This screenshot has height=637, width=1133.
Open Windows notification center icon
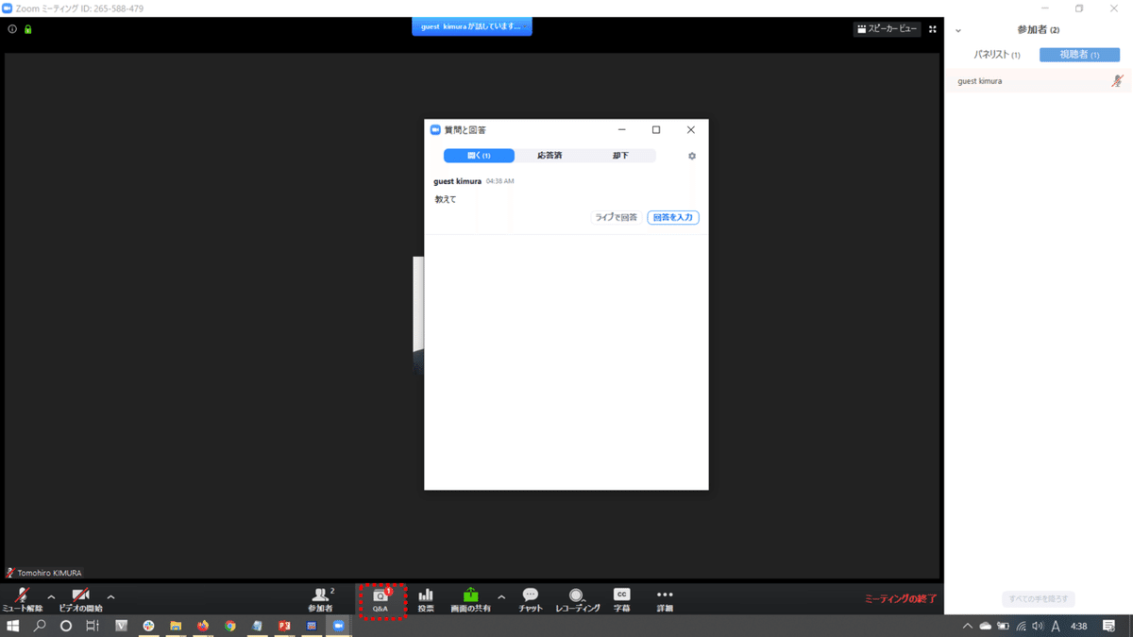(x=1109, y=627)
